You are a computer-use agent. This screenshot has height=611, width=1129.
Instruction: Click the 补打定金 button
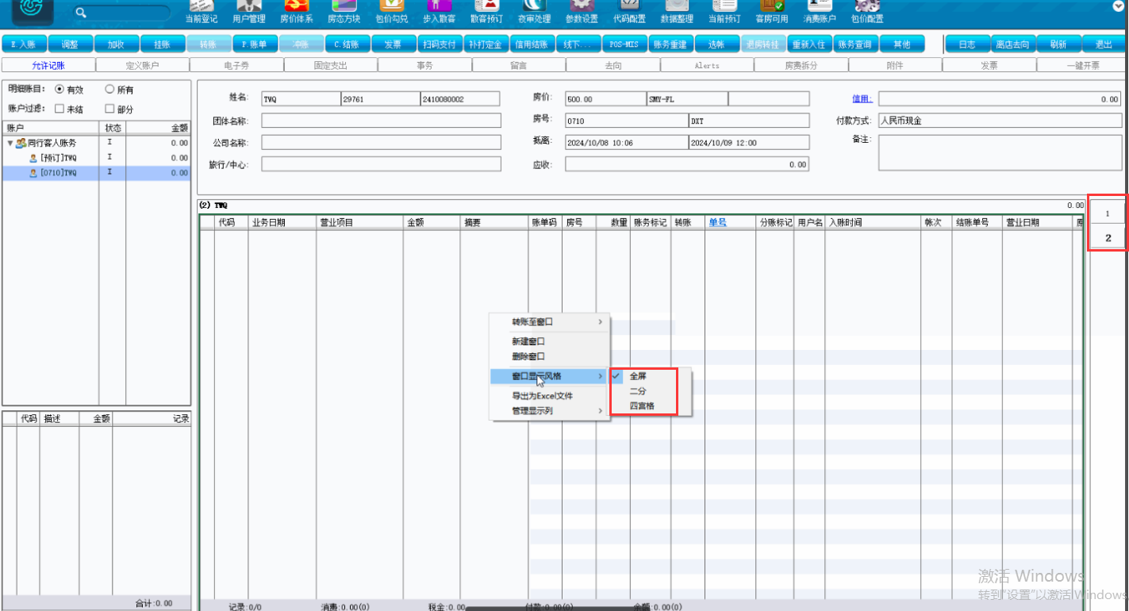pos(485,44)
